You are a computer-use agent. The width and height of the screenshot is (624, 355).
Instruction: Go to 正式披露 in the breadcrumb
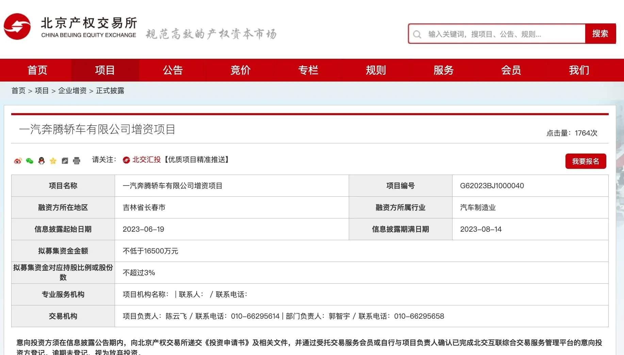pyautogui.click(x=110, y=91)
